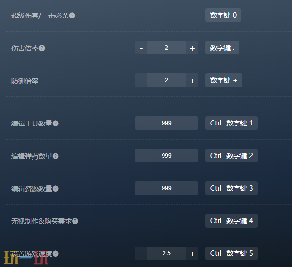Raise game speed with plus button
The height and width of the screenshot is (267, 292).
tap(192, 253)
